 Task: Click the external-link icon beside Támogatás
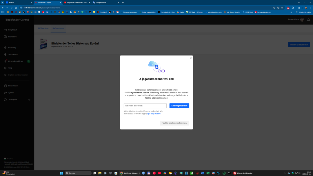coord(29,99)
